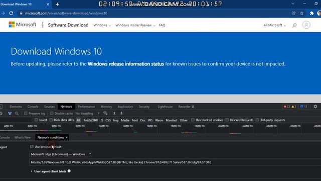The height and width of the screenshot is (181, 321).
Task: Switch to the Sources panel tab
Action: [x=49, y=107]
